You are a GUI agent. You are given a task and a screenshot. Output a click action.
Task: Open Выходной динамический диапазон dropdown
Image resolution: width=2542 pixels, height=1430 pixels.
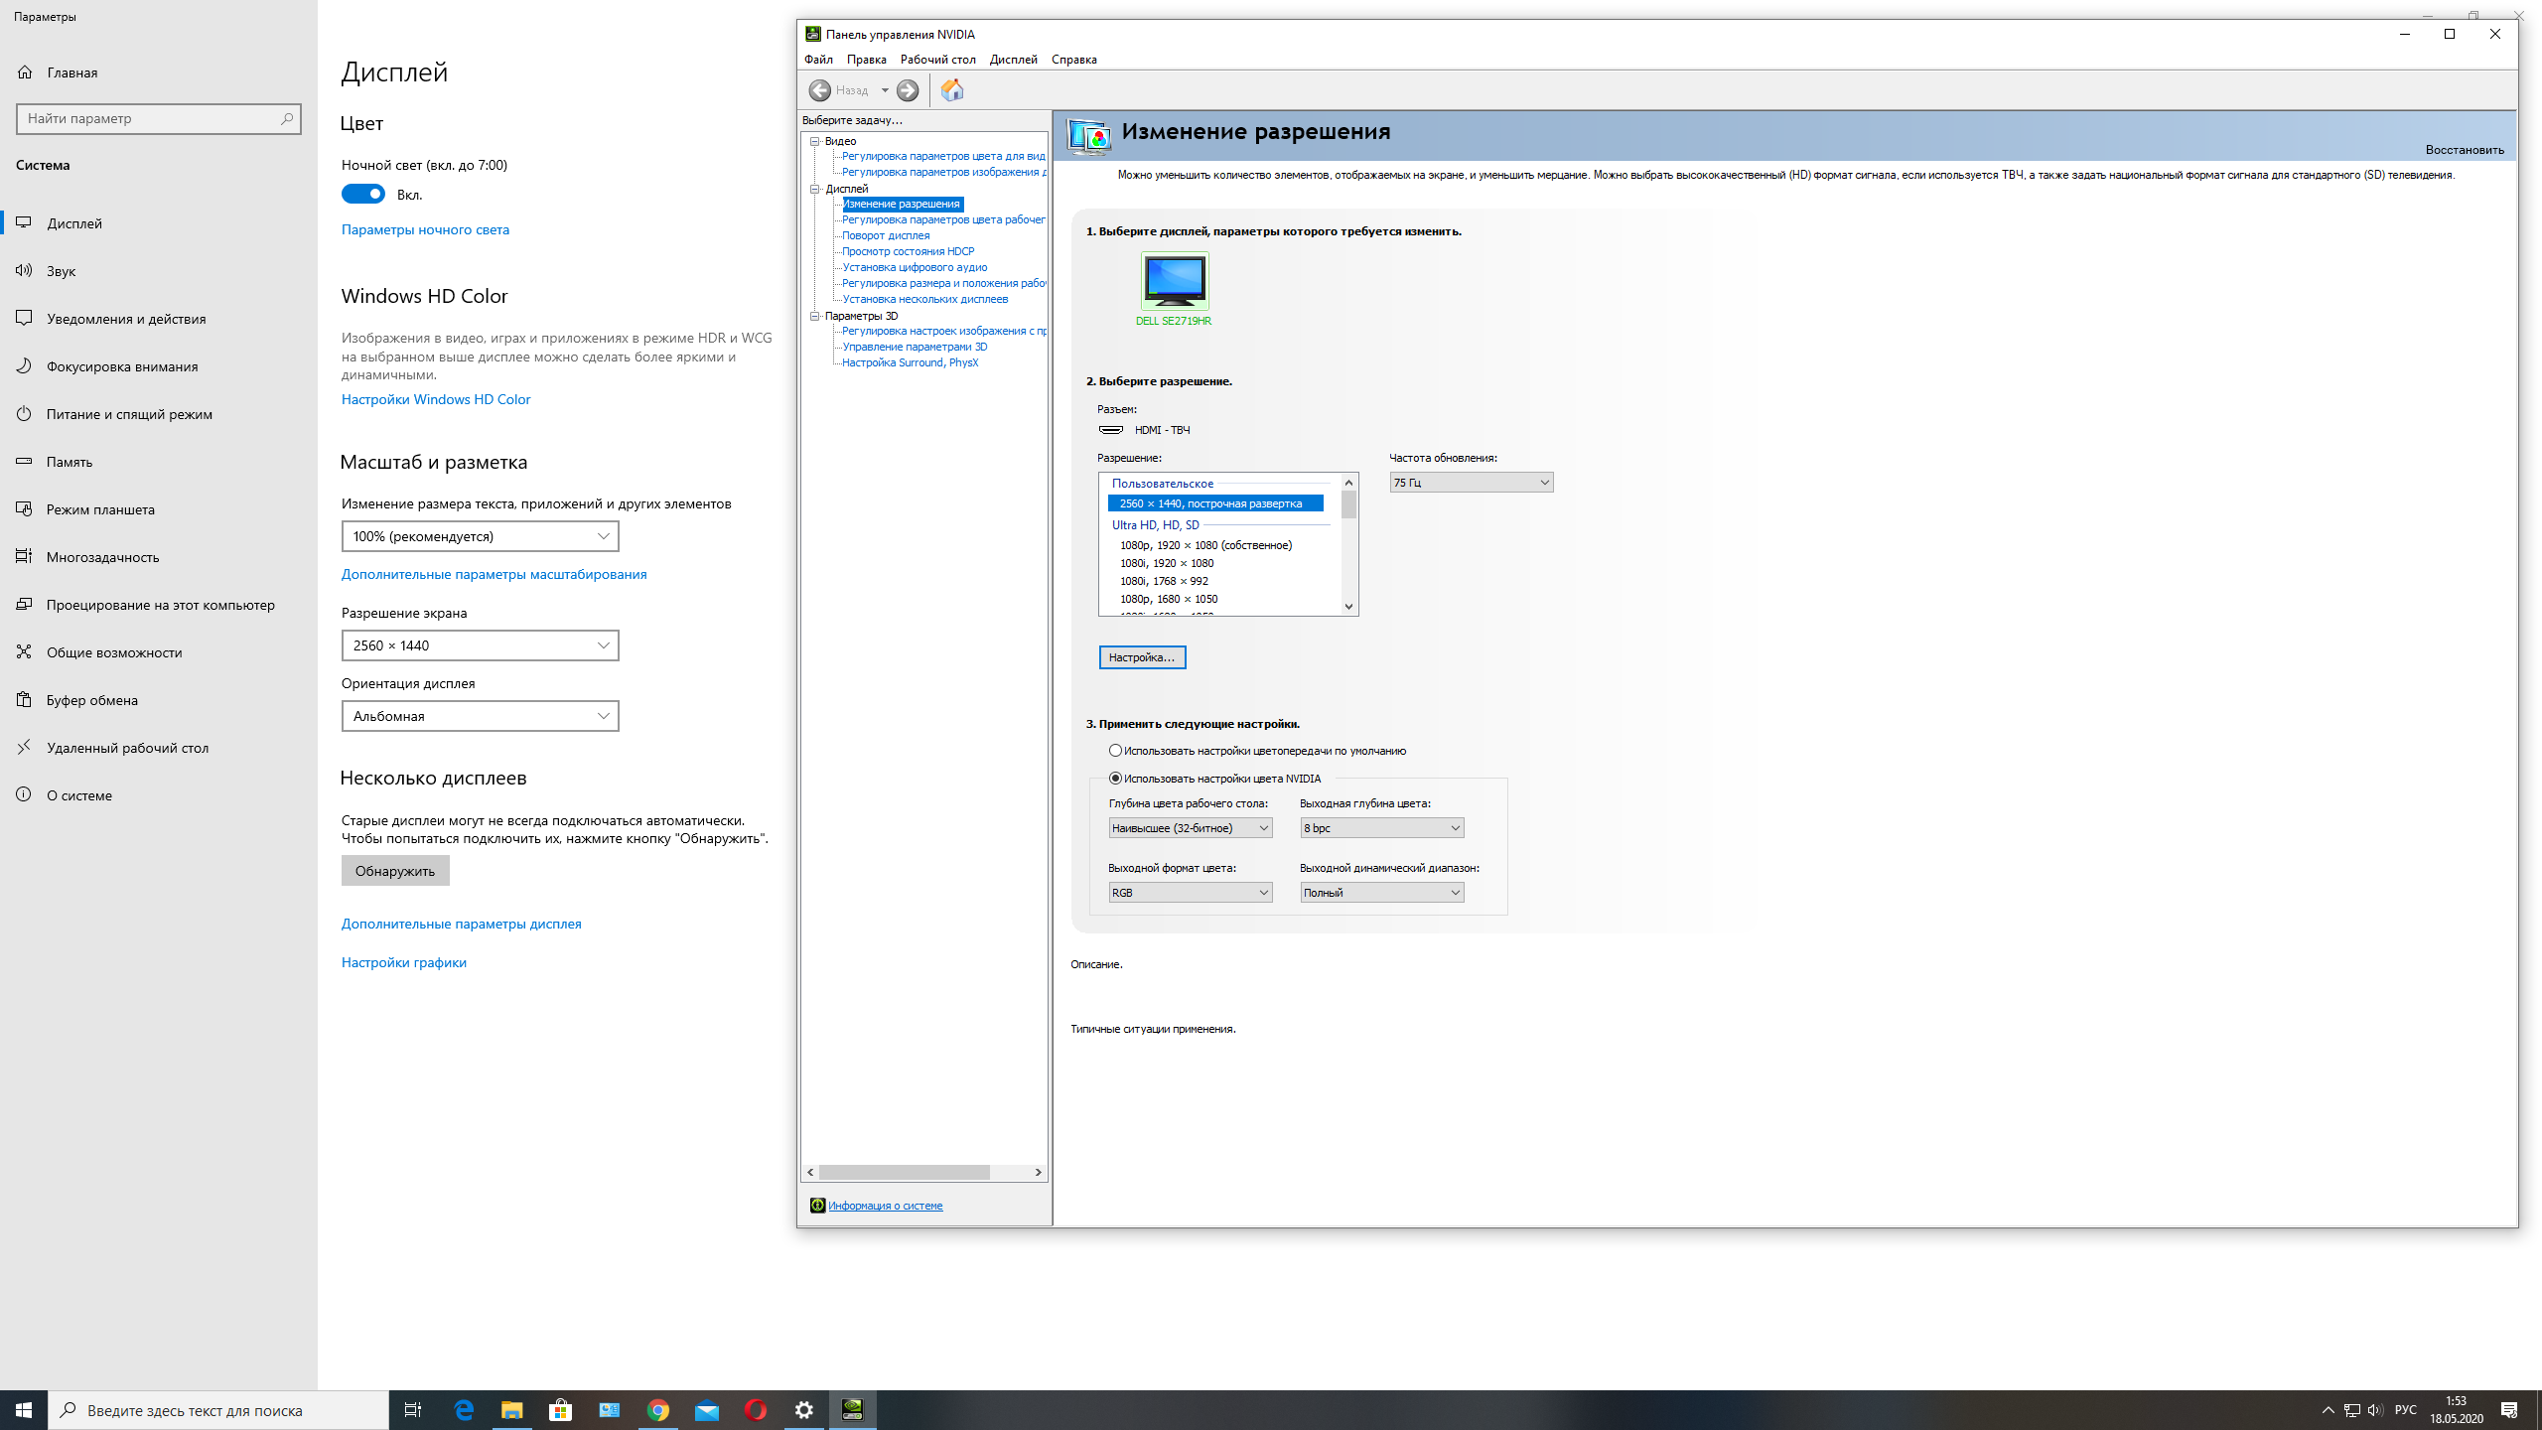(x=1381, y=893)
